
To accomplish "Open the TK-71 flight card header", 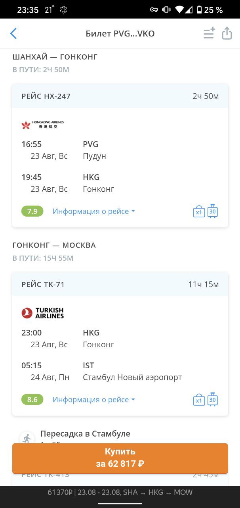I will 120,284.
